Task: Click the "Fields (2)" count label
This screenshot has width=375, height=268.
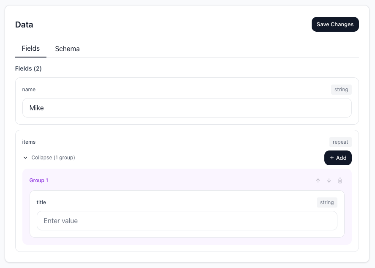Action: [28, 68]
